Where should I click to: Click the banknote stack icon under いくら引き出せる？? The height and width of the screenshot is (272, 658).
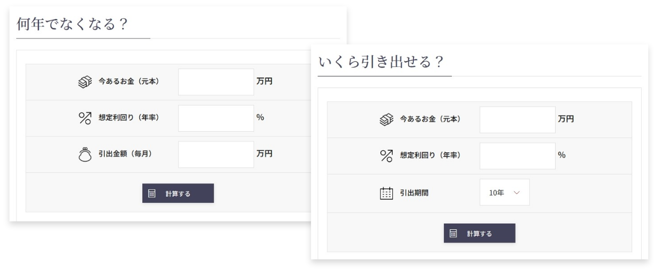click(385, 120)
